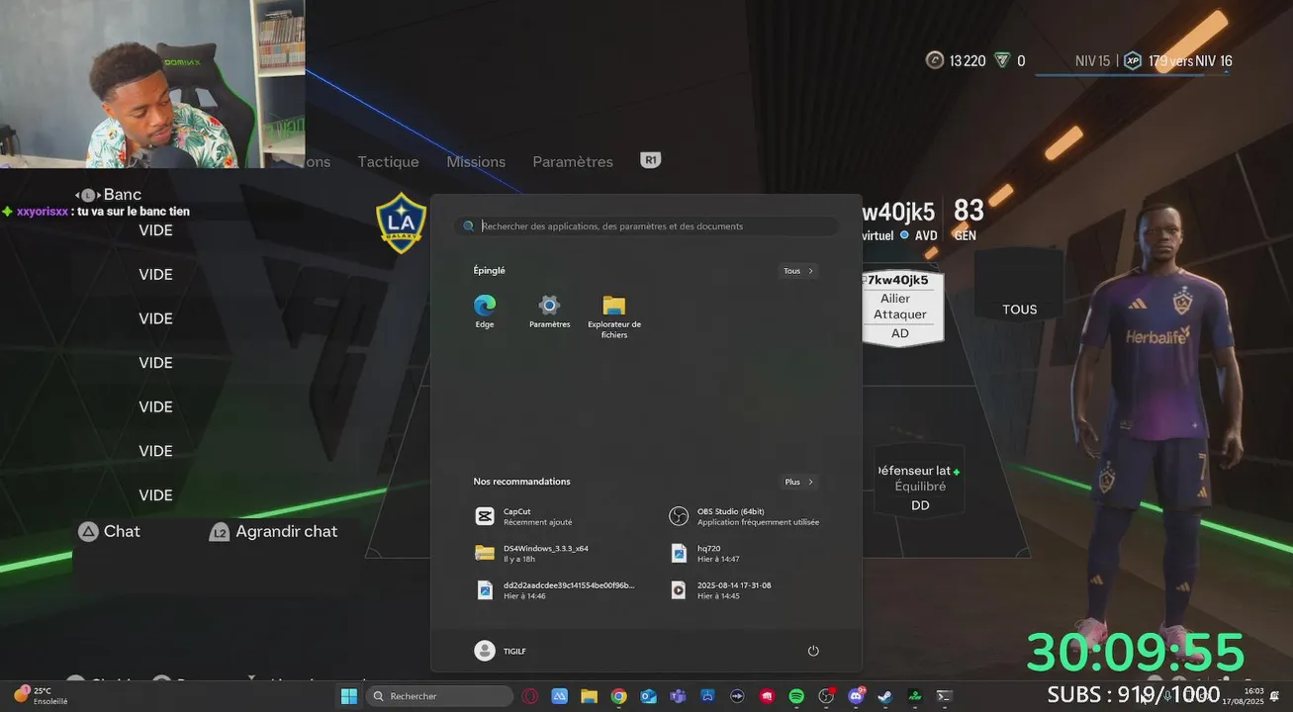This screenshot has height=712, width=1293.
Task: Open the terminal icon on the taskbar
Action: 944,696
